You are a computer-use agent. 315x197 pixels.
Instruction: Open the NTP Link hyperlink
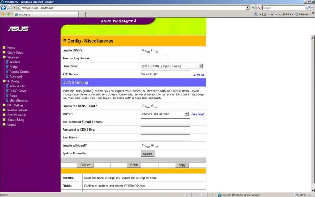(x=199, y=75)
